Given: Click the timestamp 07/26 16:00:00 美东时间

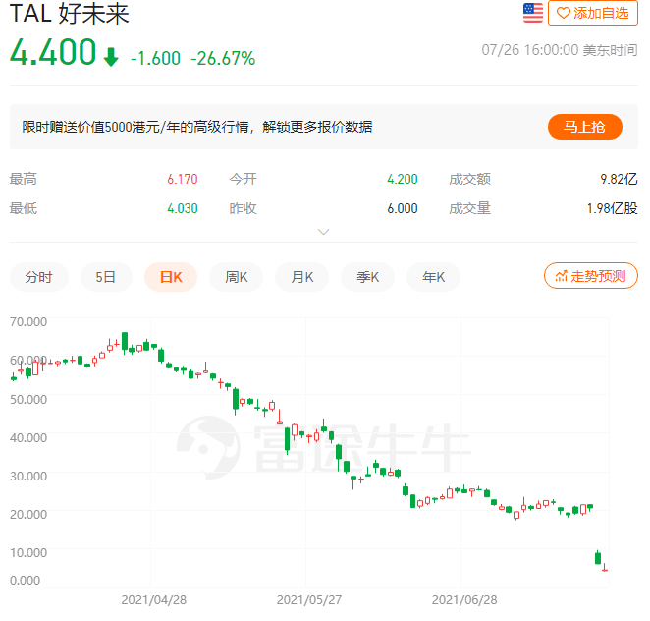Looking at the screenshot, I should [560, 50].
